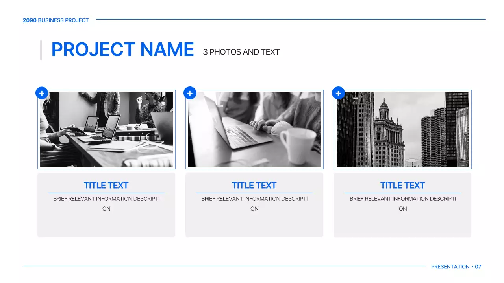Click TITLE TEXT under the meeting photo
This screenshot has height=283, width=504.
pos(106,186)
